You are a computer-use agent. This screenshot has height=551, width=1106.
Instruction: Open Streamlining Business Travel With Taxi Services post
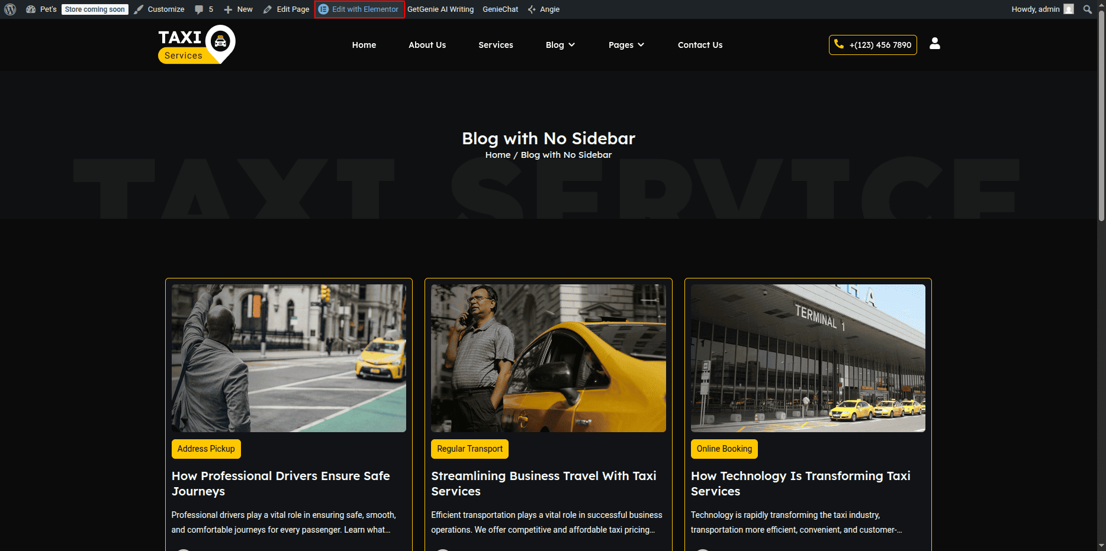pyautogui.click(x=544, y=484)
